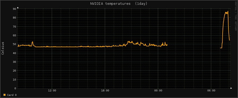This screenshot has height=98, width=238.
Task: Click the chart title 'NVIDIA temperatures (1day)'
Action: [x=119, y=4]
